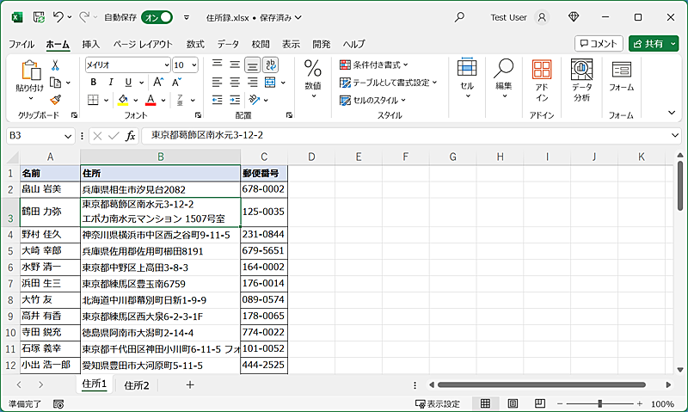Open the アドイン add-ins button
This screenshot has height=412, width=688.
541,81
